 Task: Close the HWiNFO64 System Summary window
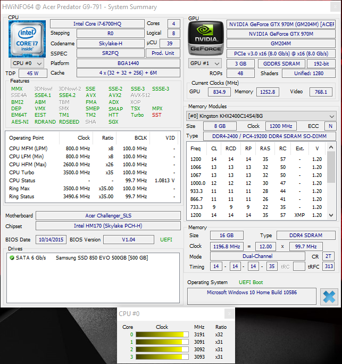point(335,7)
